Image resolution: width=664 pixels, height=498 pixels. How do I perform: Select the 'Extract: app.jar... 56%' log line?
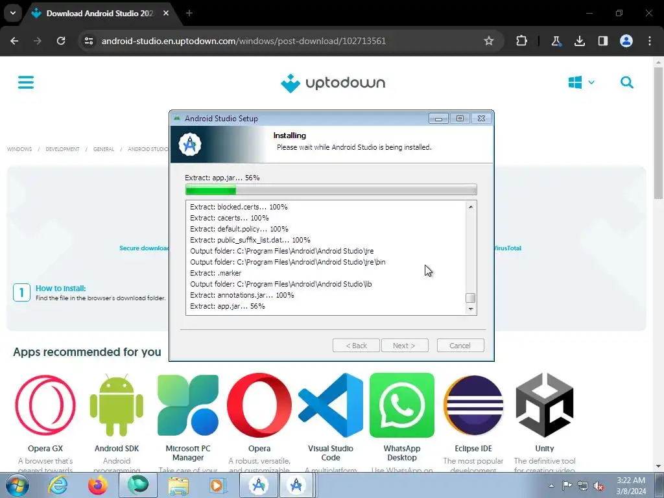[x=228, y=306]
